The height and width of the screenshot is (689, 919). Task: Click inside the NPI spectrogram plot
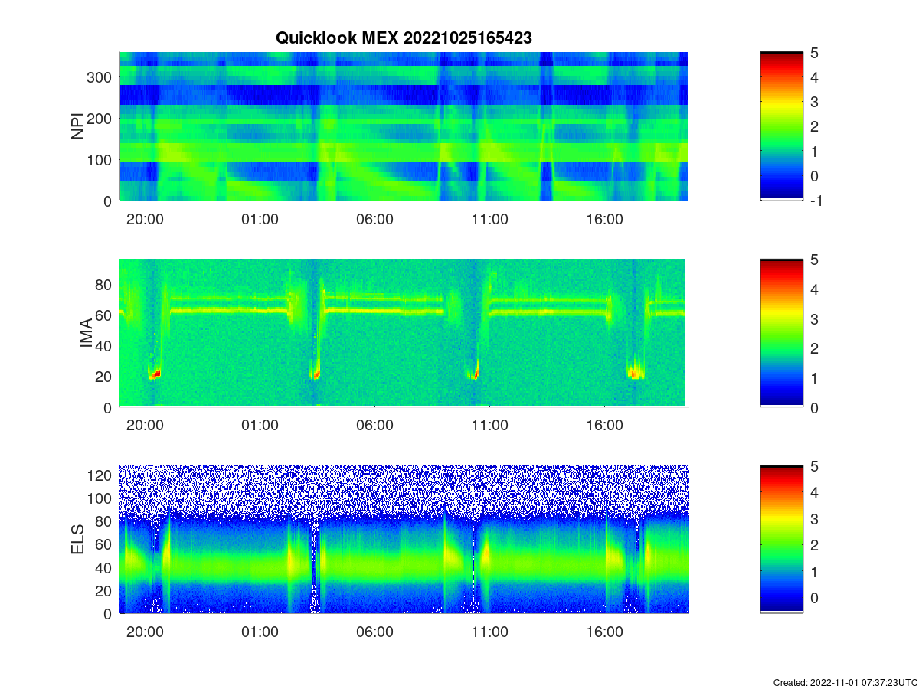point(404,126)
